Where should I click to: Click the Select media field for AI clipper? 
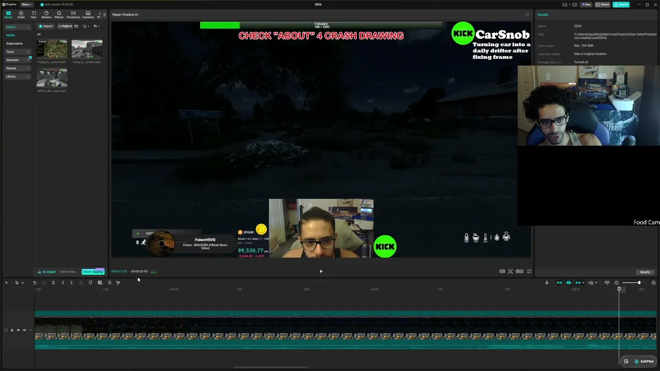coord(68,272)
